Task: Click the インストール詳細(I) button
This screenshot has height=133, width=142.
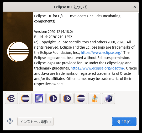Action: (x=35, y=122)
